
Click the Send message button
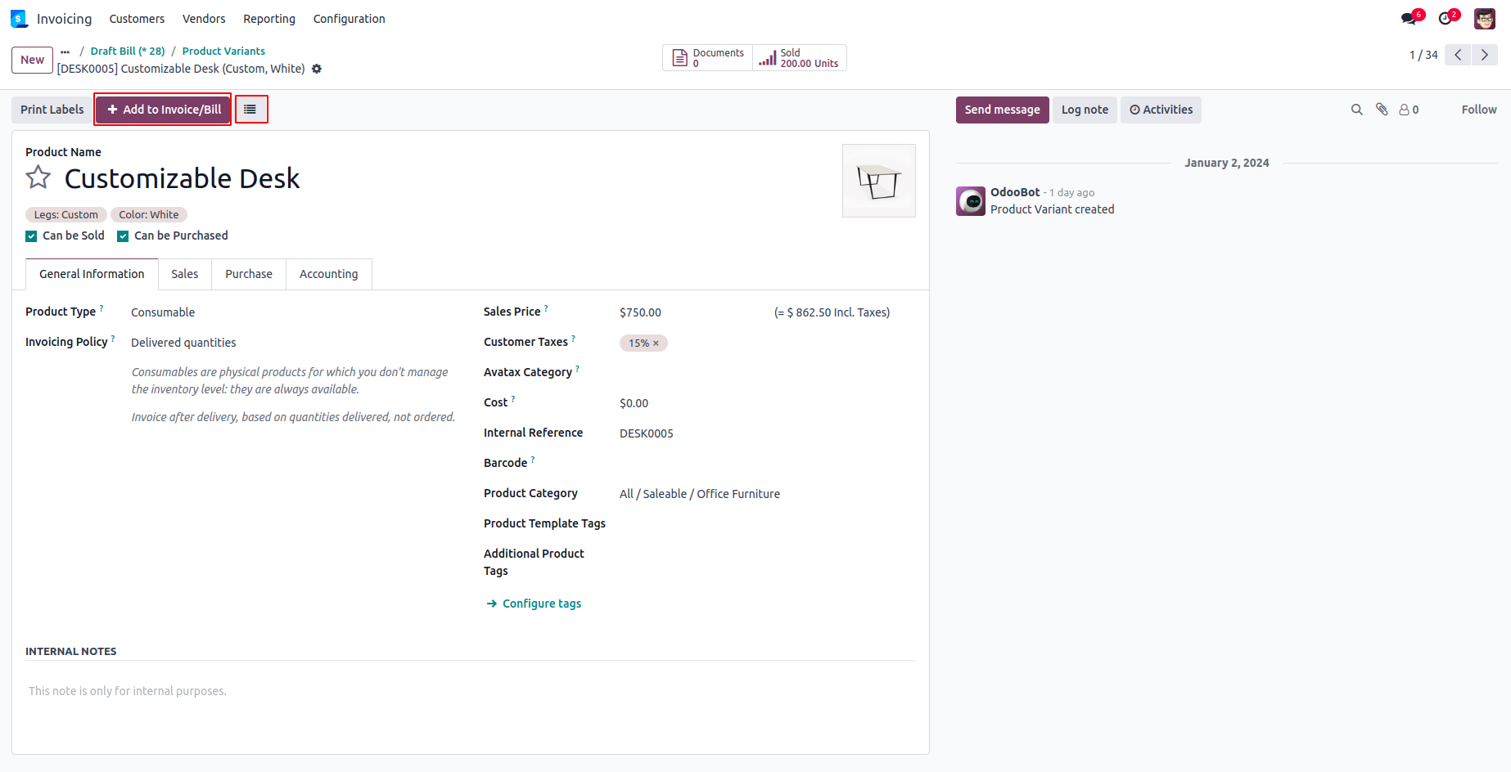pyautogui.click(x=1002, y=110)
